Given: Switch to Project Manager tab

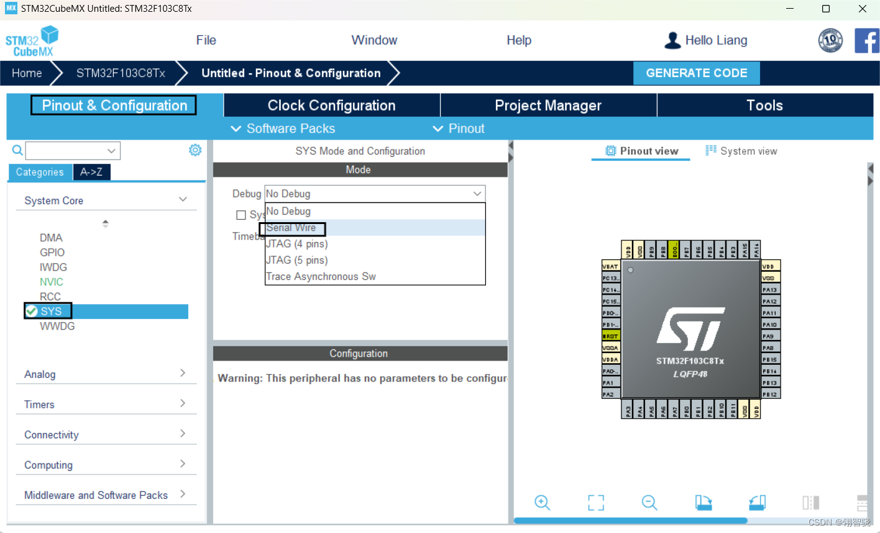Looking at the screenshot, I should tap(548, 105).
